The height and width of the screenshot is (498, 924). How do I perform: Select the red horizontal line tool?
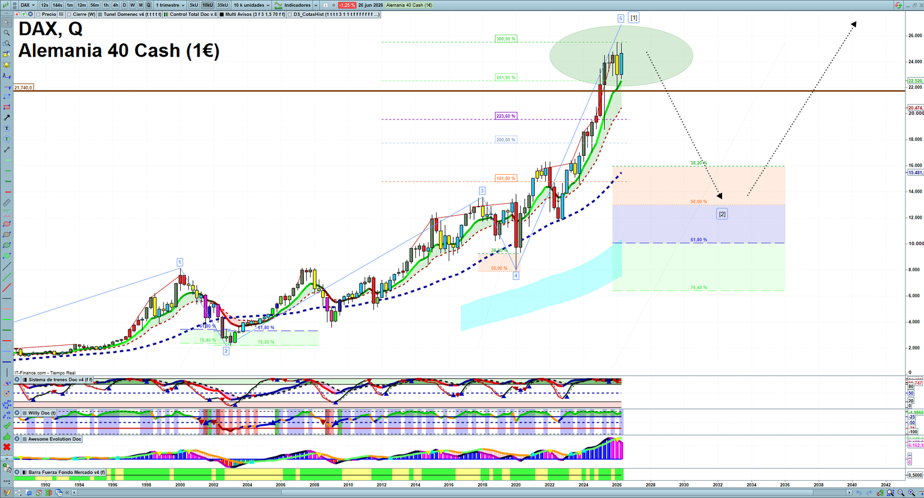click(x=7, y=340)
